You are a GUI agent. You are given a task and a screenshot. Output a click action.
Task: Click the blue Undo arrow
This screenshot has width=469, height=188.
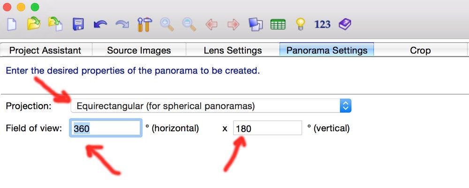click(100, 24)
